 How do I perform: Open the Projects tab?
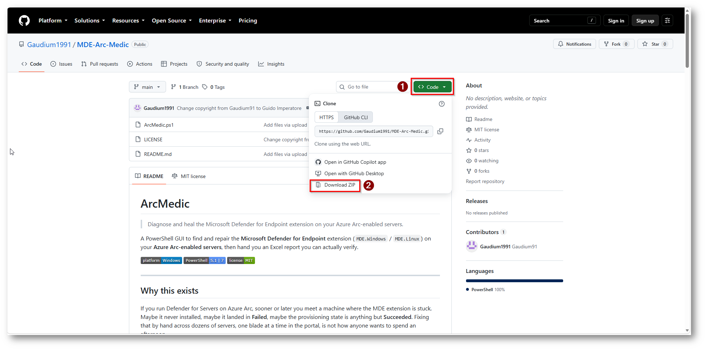pos(174,64)
